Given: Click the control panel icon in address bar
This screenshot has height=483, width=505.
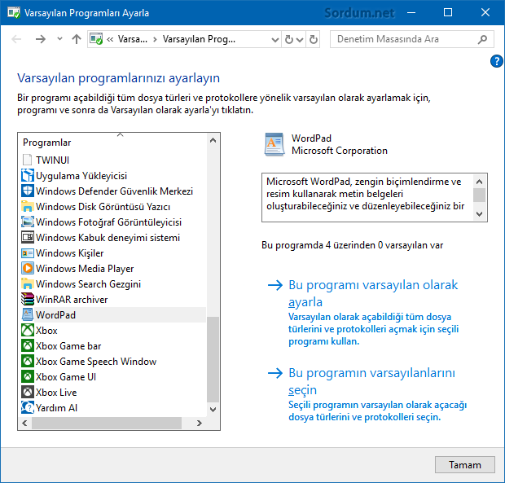Looking at the screenshot, I should pyautogui.click(x=96, y=39).
